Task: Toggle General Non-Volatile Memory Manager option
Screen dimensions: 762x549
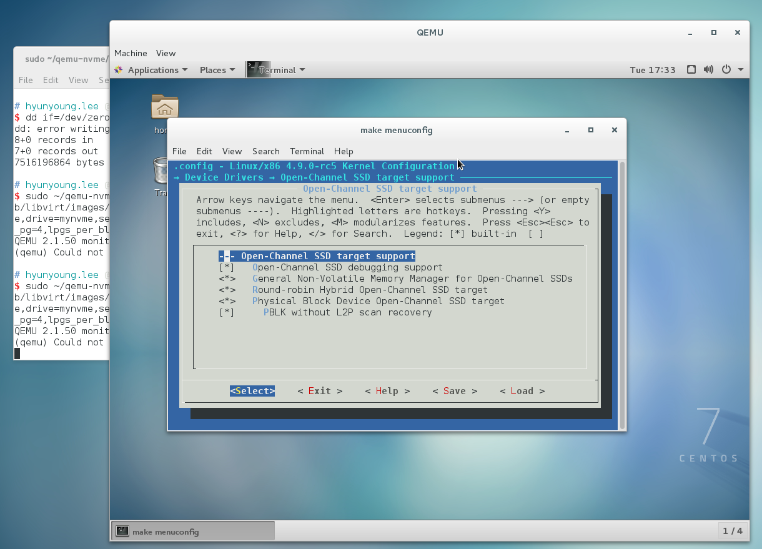Action: (227, 279)
